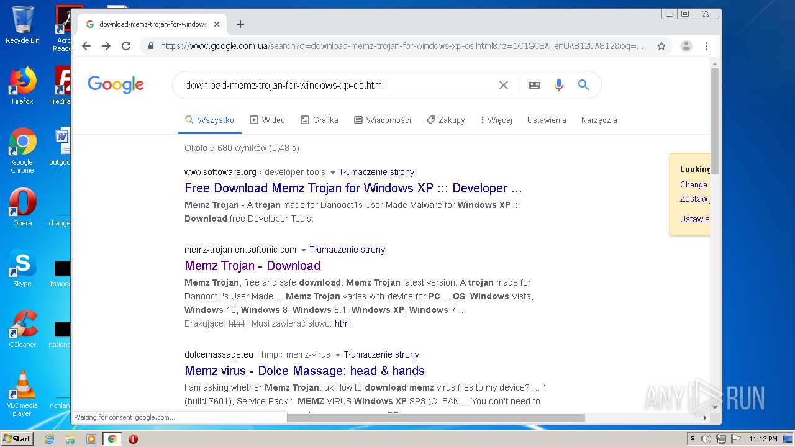Switch to Wideo results tab

pos(267,120)
